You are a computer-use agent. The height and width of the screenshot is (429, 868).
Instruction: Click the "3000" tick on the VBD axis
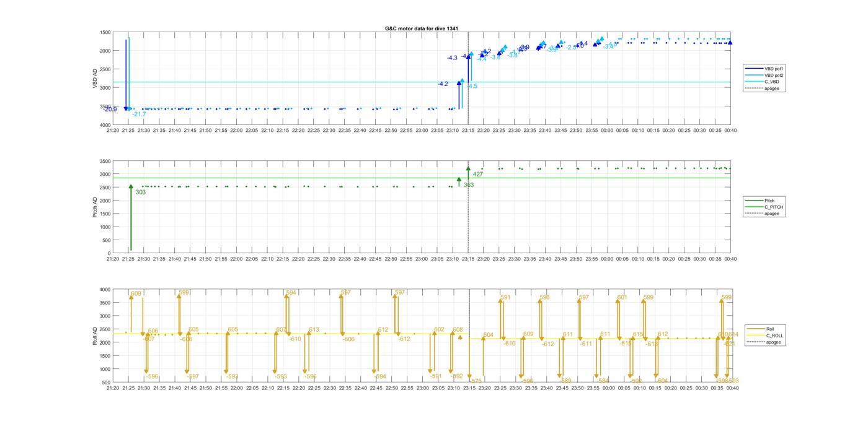tap(105, 88)
